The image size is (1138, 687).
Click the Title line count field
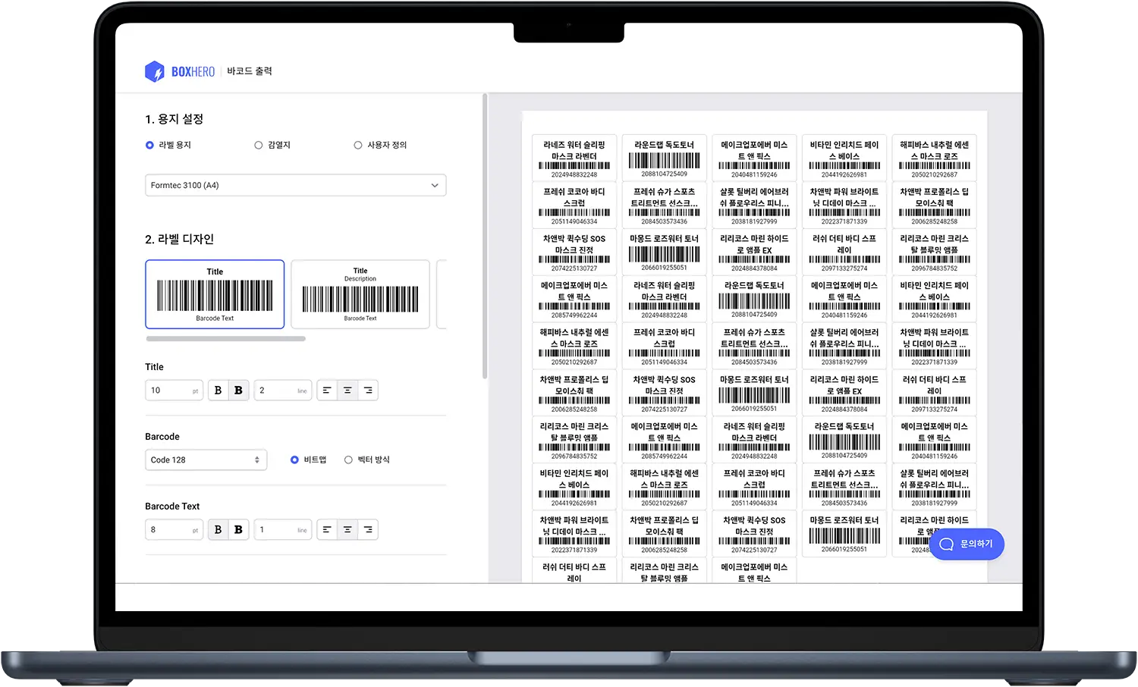coord(282,390)
